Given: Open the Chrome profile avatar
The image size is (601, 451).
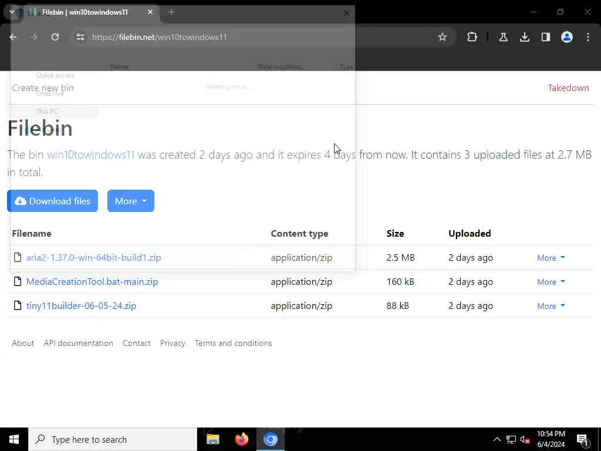Looking at the screenshot, I should (566, 37).
